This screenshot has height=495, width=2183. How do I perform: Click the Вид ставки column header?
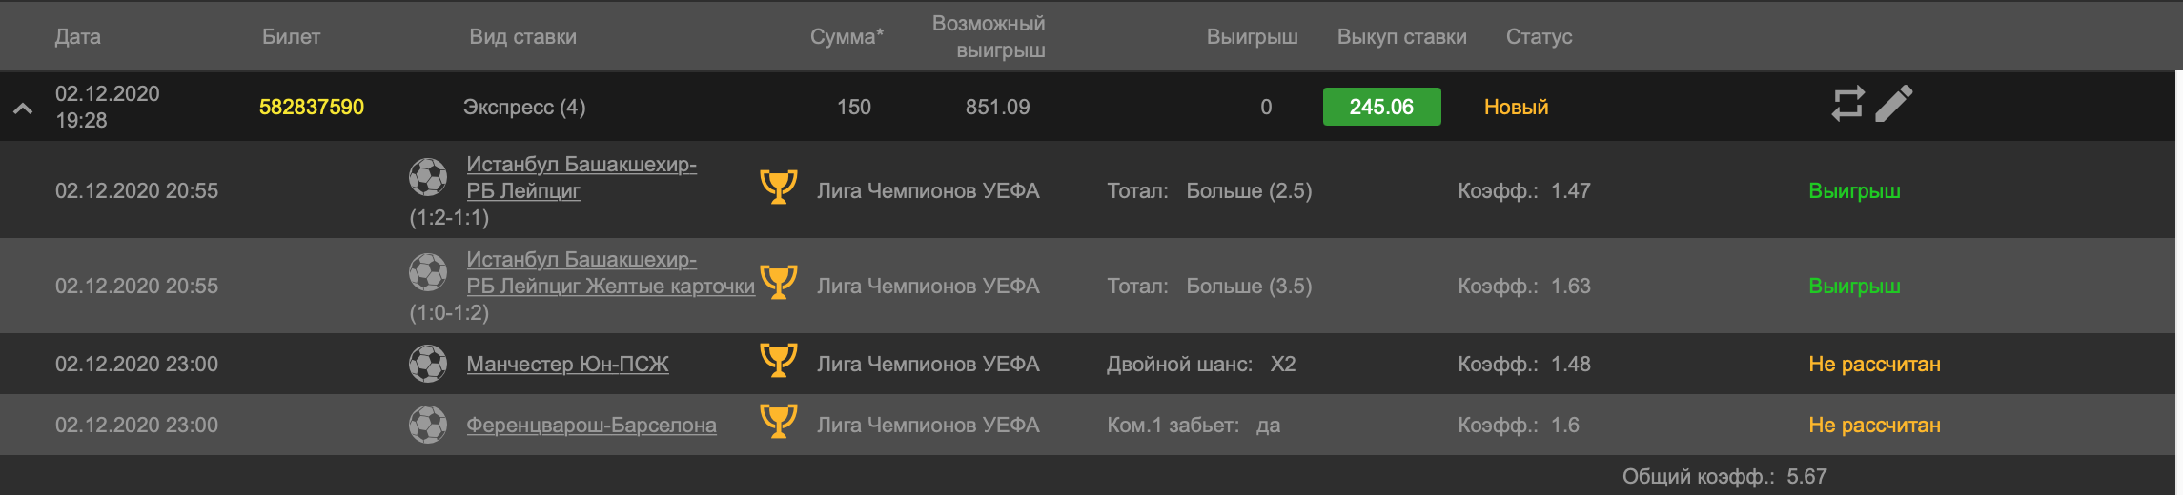[522, 37]
